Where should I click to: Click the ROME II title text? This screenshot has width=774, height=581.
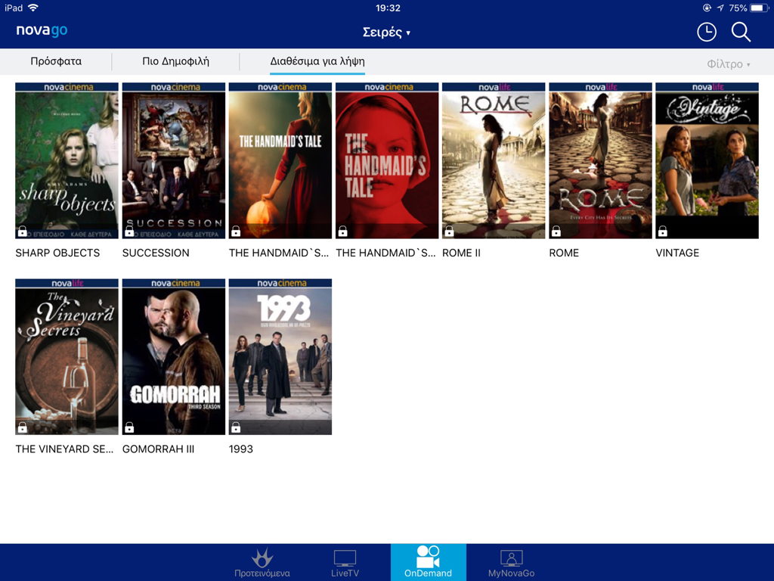tap(461, 253)
